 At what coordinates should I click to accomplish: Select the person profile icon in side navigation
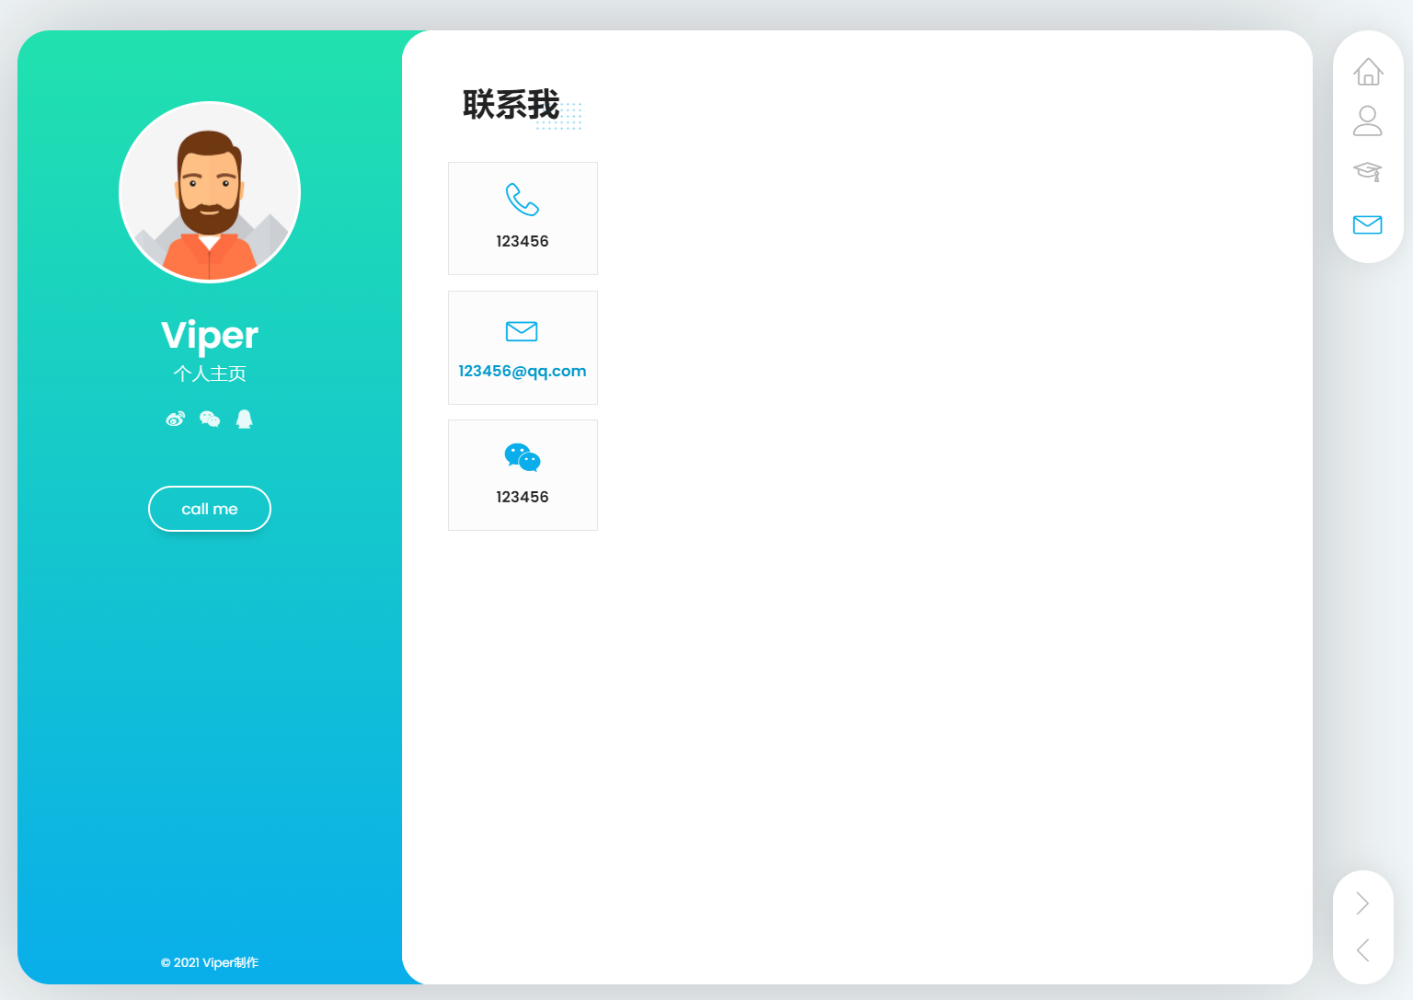(x=1368, y=121)
